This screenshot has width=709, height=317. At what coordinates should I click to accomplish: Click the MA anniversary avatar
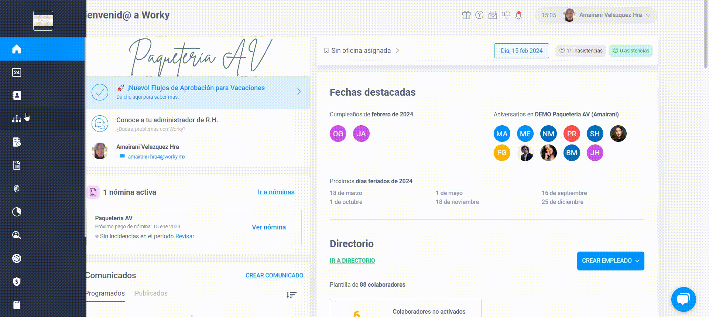pos(502,134)
